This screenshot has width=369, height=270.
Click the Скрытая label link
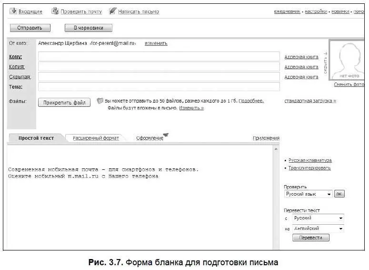[20, 77]
